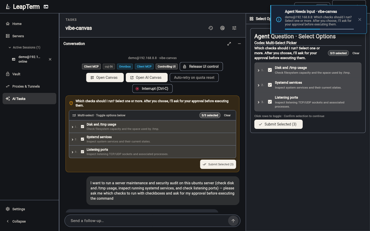This screenshot has width=370, height=231.
Task: Click the terminal icon beside the LeapTerm logo
Action: 46,7
